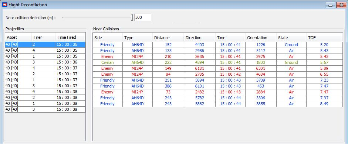Click the enemy distance value 84

pos(168,74)
